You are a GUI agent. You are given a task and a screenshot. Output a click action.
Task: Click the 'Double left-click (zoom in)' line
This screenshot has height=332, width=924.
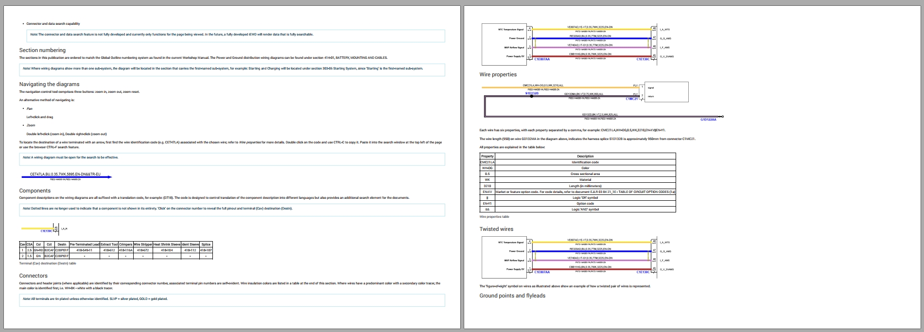67,134
